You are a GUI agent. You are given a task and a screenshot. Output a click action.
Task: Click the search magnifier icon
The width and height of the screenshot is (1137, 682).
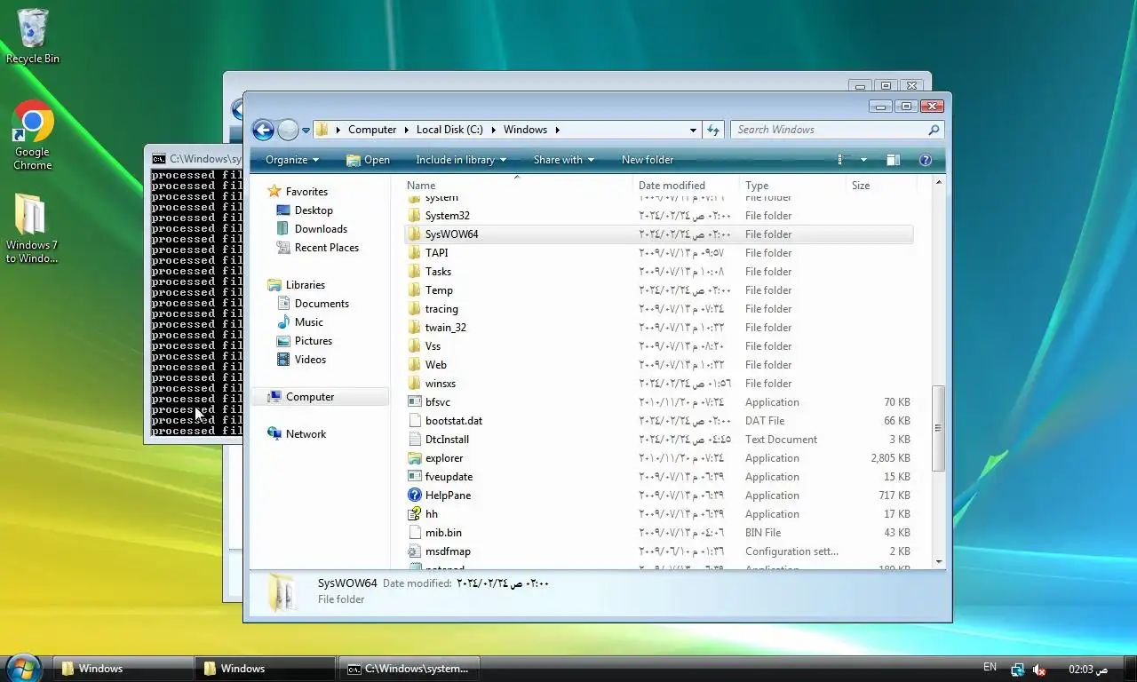pyautogui.click(x=934, y=130)
